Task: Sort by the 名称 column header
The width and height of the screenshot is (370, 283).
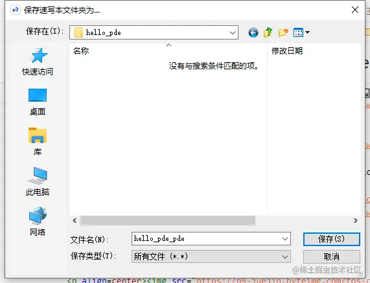Action: tap(81, 51)
